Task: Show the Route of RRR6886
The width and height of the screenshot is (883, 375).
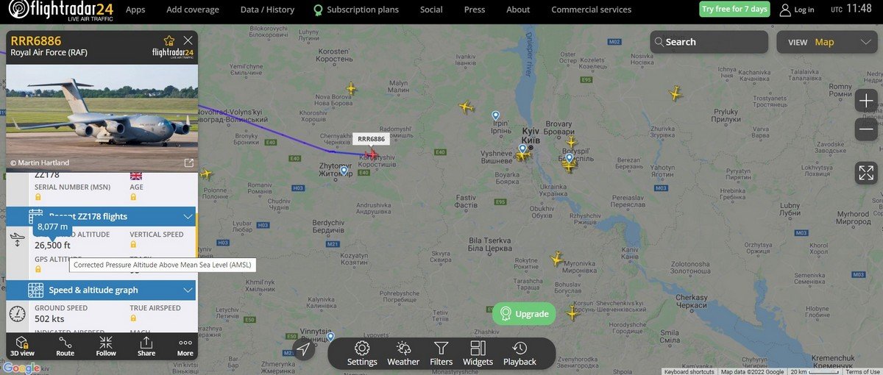Action: point(65,346)
